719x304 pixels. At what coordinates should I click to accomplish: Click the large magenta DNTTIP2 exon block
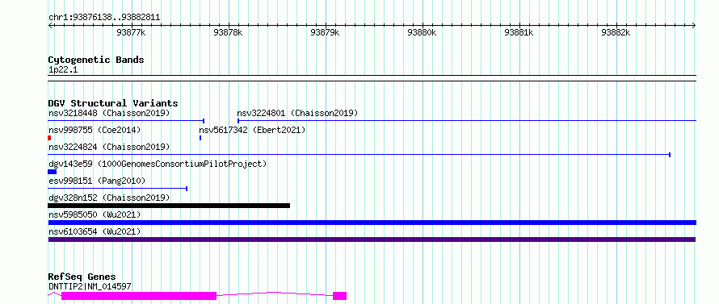139,296
